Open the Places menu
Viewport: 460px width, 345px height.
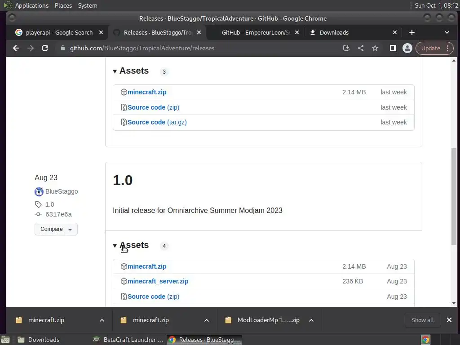click(x=63, y=5)
